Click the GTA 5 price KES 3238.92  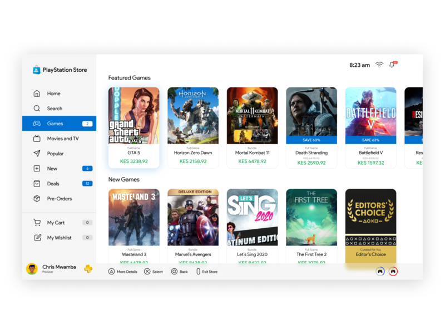[x=134, y=161]
